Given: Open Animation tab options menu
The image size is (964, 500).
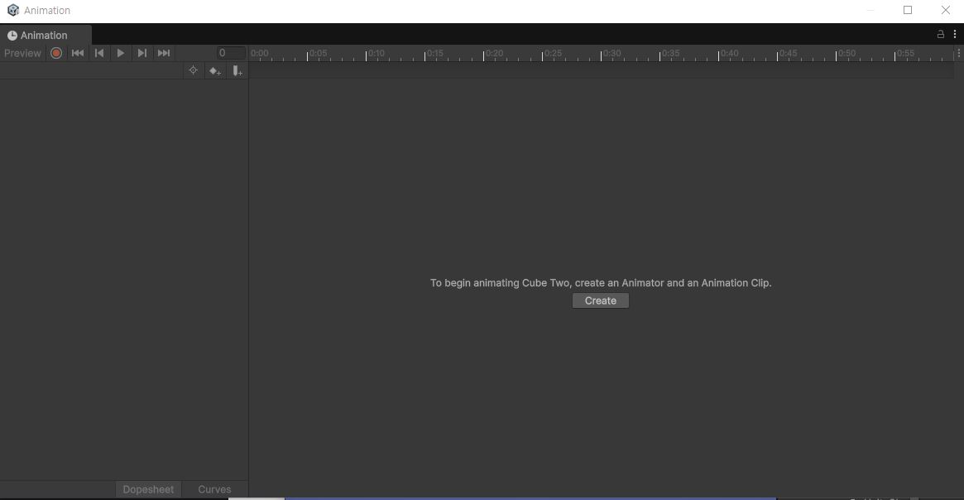Looking at the screenshot, I should (x=955, y=35).
